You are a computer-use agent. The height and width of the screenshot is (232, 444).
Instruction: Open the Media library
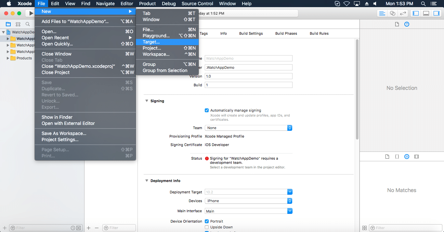416,156
